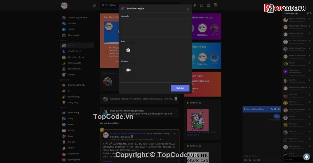Add a story via avatar in Câu chuyện

pos(108,82)
